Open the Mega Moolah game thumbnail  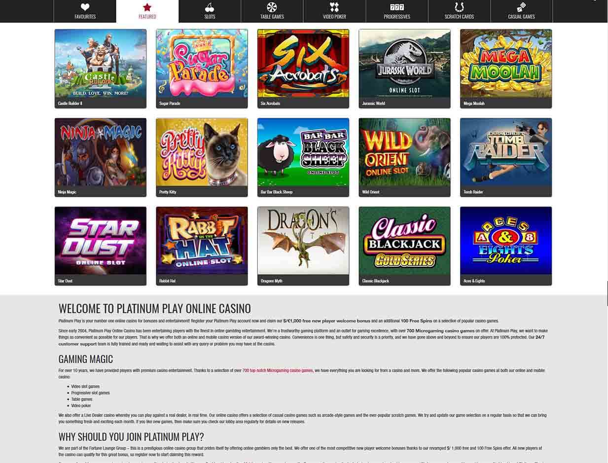pos(506,64)
